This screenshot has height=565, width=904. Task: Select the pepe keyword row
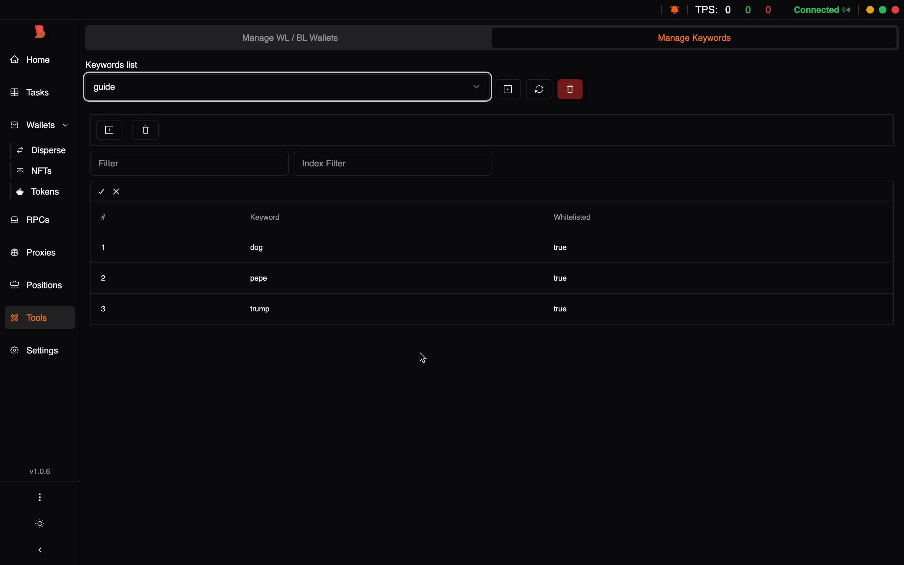click(259, 278)
